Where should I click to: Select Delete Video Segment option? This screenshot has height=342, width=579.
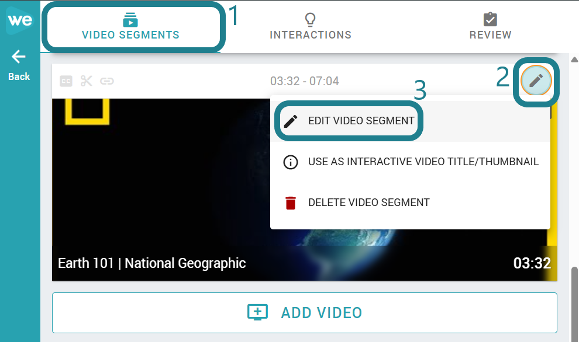click(410, 203)
